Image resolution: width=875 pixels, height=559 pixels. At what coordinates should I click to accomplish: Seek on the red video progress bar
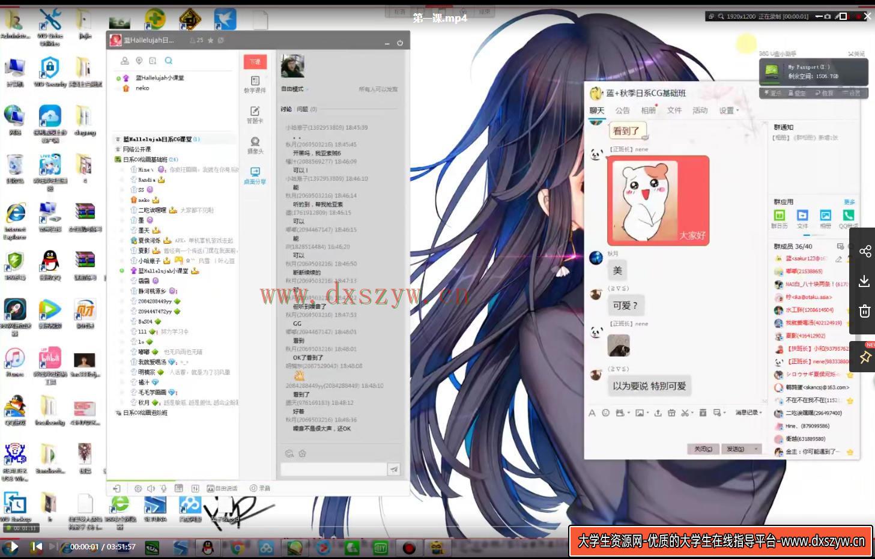click(437, 538)
